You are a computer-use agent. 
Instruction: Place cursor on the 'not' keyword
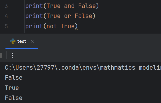coord(52,26)
